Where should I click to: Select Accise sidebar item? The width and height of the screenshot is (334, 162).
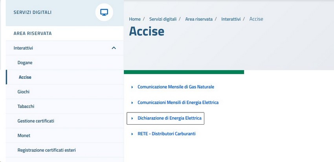point(25,77)
